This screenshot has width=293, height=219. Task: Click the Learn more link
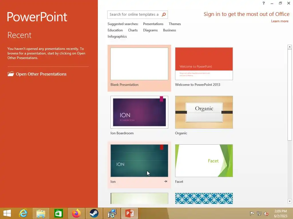click(x=280, y=21)
